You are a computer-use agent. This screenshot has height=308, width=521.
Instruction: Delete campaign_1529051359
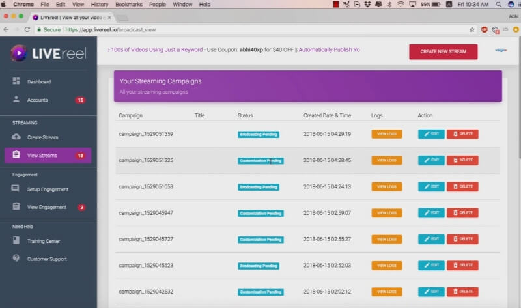click(x=462, y=134)
